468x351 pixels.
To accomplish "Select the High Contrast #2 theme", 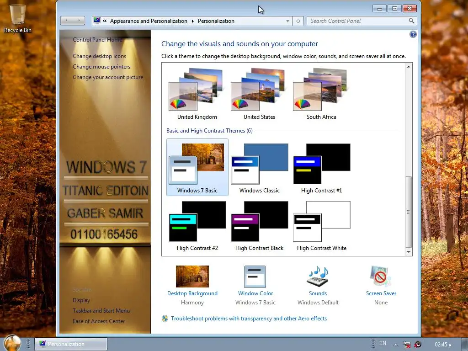I will [x=197, y=225].
